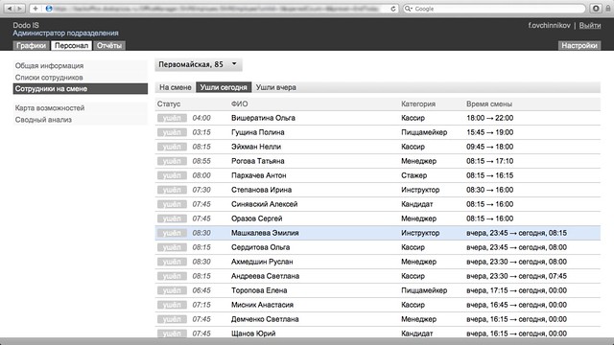The width and height of the screenshot is (614, 345).
Task: Open Карта возможностей in sidebar
Action: click(x=50, y=107)
